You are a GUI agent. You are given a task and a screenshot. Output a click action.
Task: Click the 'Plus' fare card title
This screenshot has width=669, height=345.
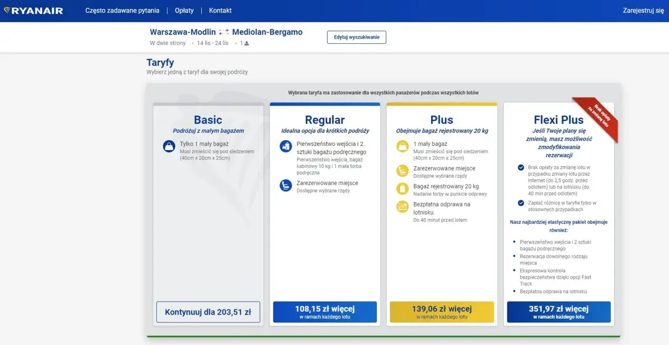[442, 120]
